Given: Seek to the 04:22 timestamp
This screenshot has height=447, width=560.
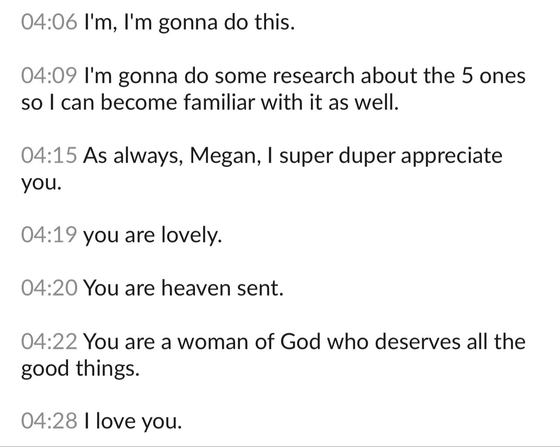Looking at the screenshot, I should (x=49, y=341).
